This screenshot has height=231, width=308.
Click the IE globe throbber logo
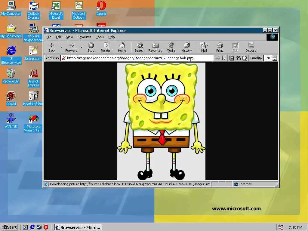tap(272, 37)
